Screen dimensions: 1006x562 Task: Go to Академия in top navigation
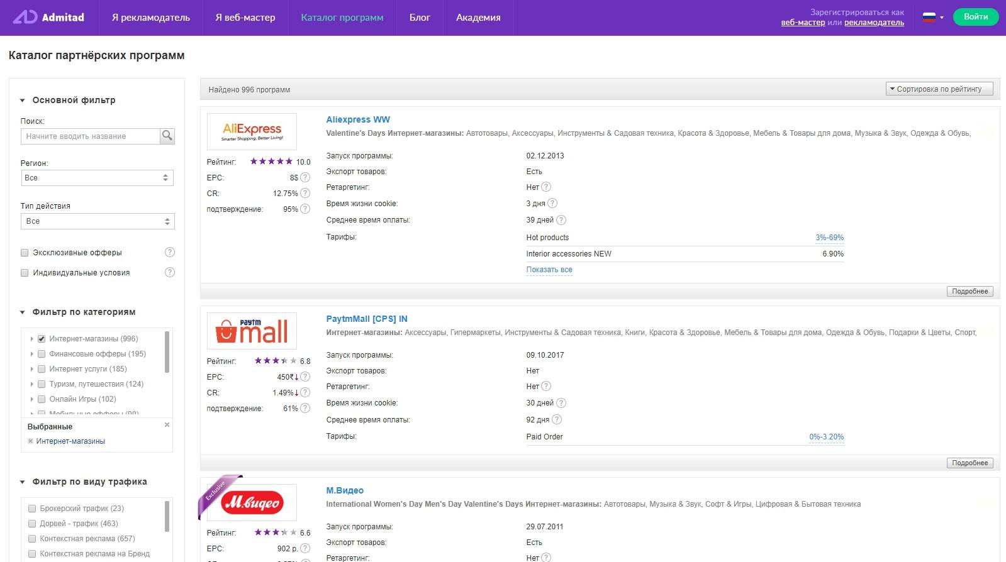[478, 18]
